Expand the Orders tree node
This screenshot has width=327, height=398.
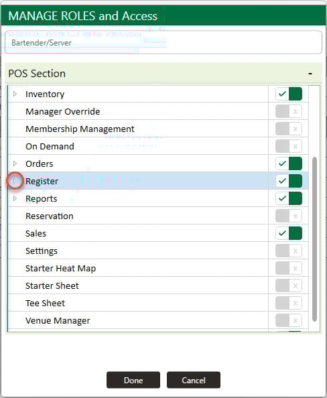15,163
